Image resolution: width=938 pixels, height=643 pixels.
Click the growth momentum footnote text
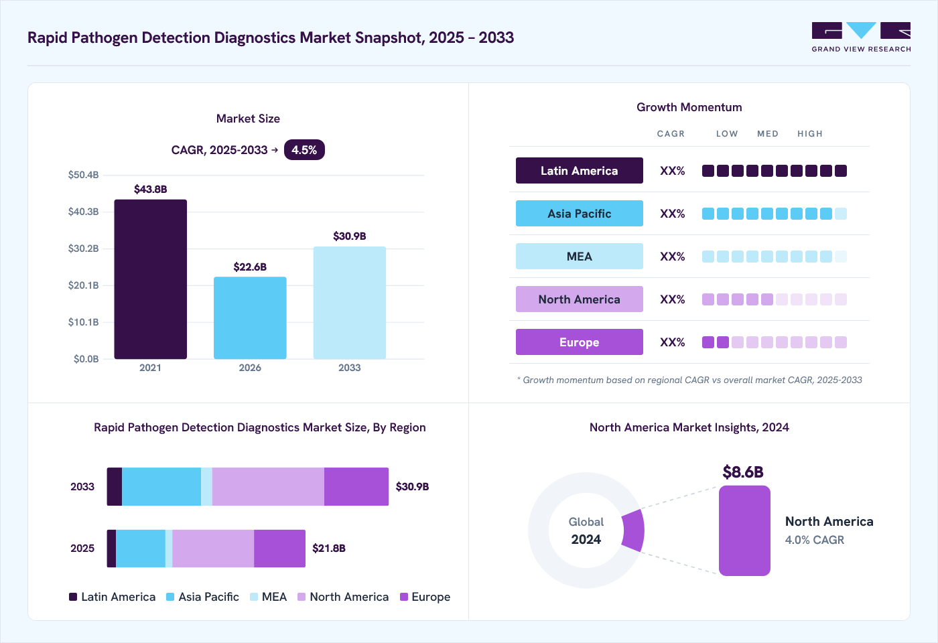689,380
